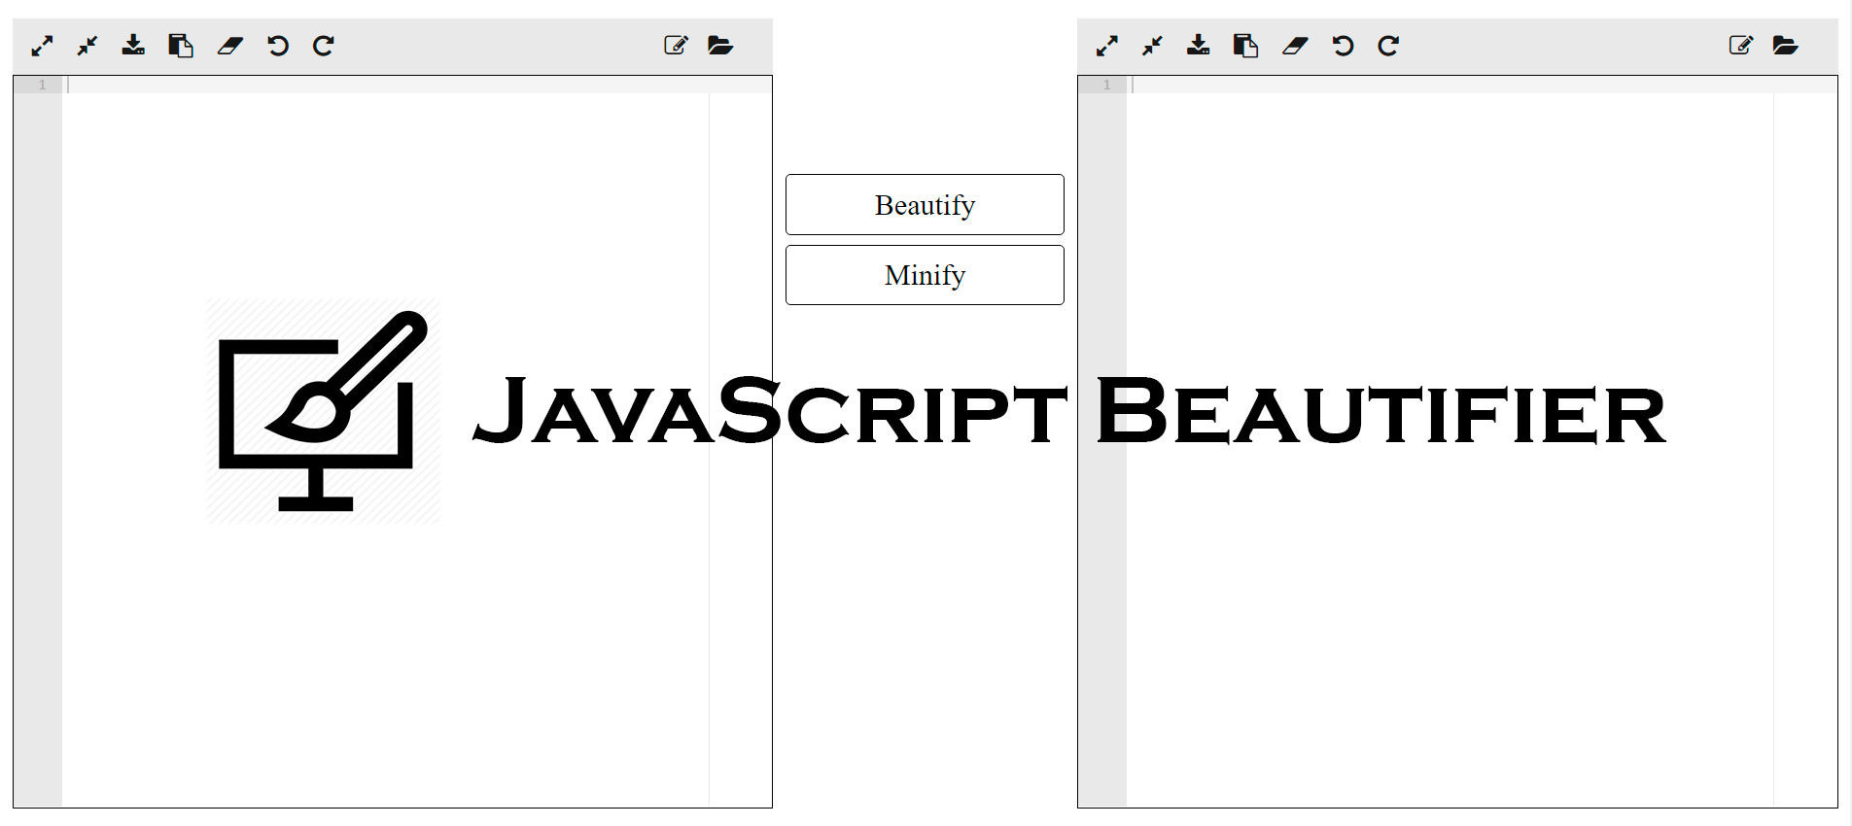Click the edit pencil icon on left editor
This screenshot has height=826, width=1852.
[x=676, y=45]
